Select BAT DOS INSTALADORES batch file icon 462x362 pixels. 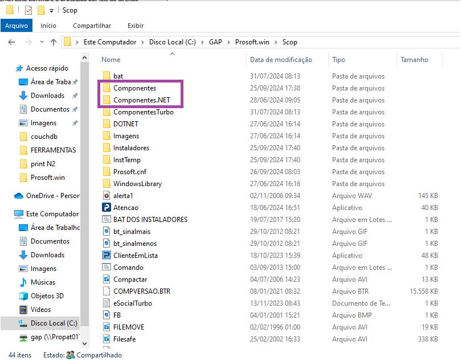tap(107, 220)
